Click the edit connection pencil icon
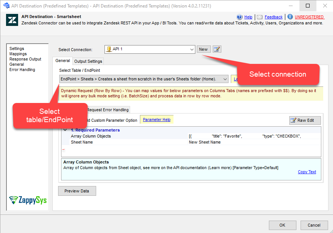This screenshot has height=233, width=333. tap(217, 49)
